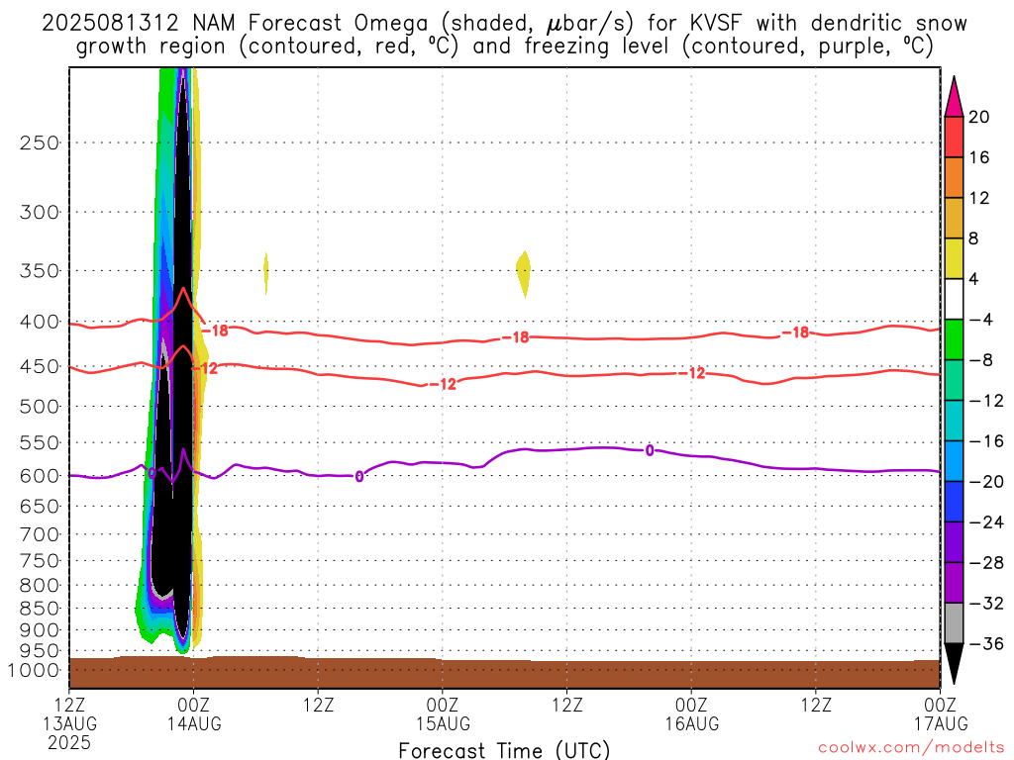
Task: Select the 650 pressure axis label
Action: [40, 507]
